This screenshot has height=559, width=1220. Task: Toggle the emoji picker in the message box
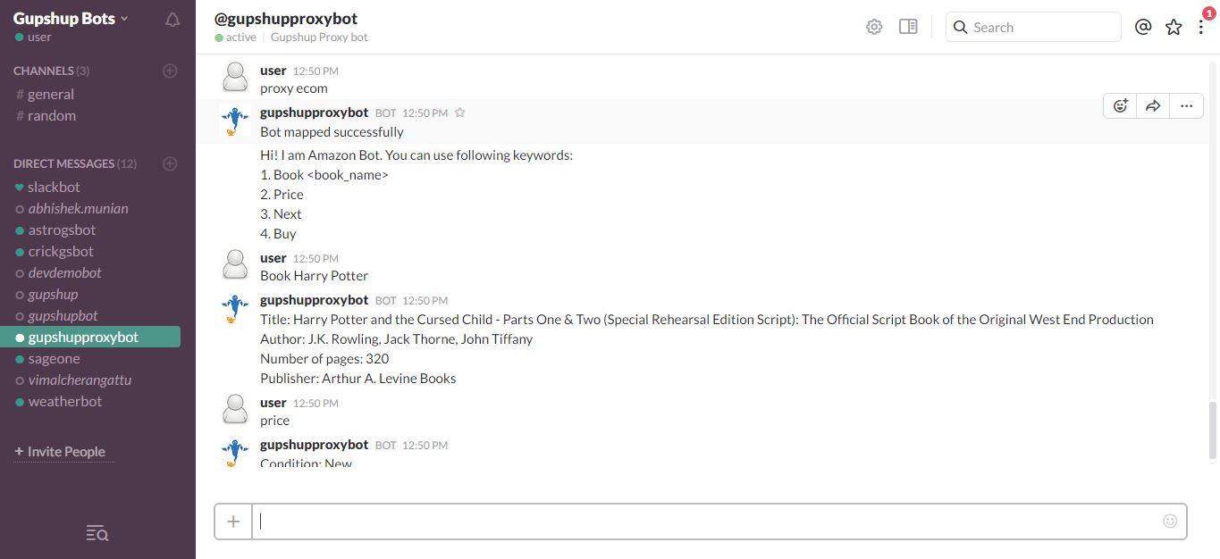click(1170, 521)
